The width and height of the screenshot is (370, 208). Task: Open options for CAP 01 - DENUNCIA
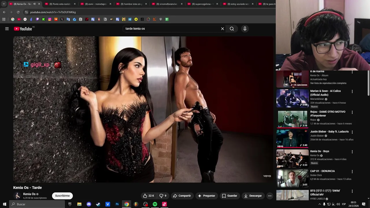tap(352, 172)
